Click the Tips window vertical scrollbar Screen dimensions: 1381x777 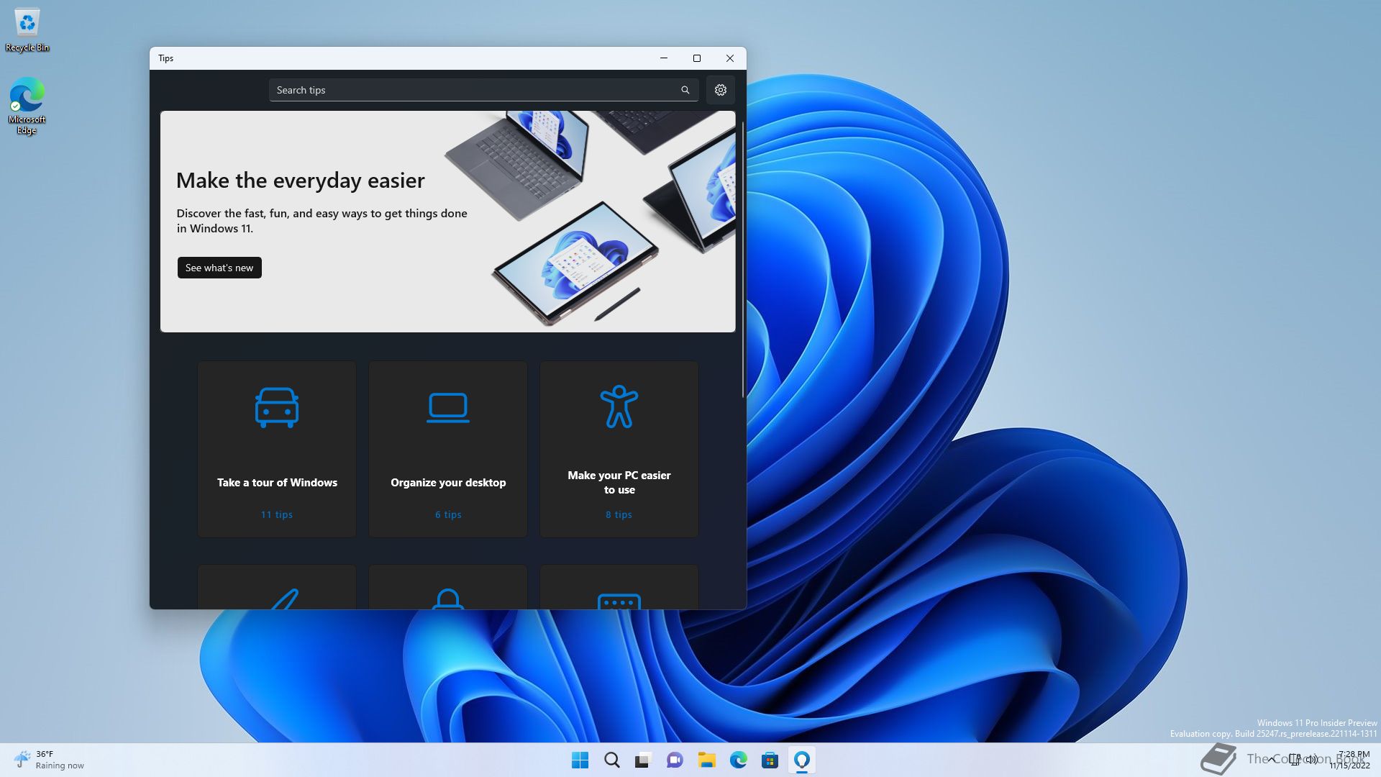click(x=743, y=259)
